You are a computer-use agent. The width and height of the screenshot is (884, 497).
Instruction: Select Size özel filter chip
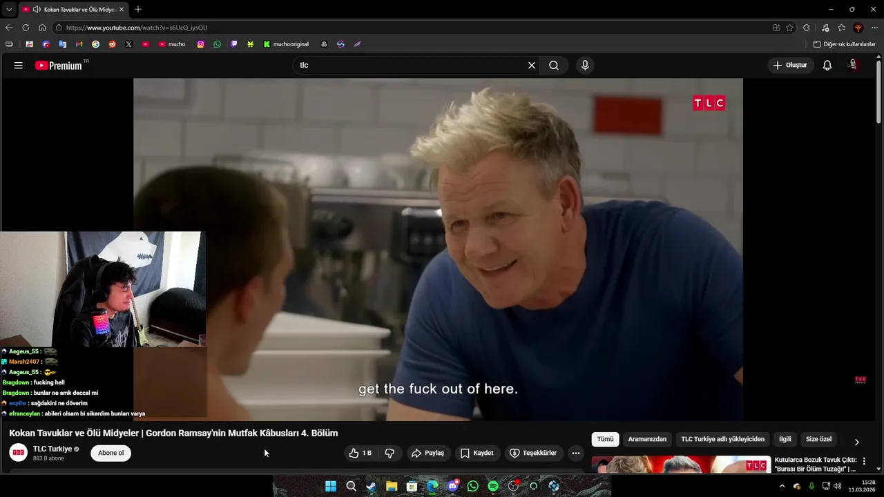coord(819,439)
